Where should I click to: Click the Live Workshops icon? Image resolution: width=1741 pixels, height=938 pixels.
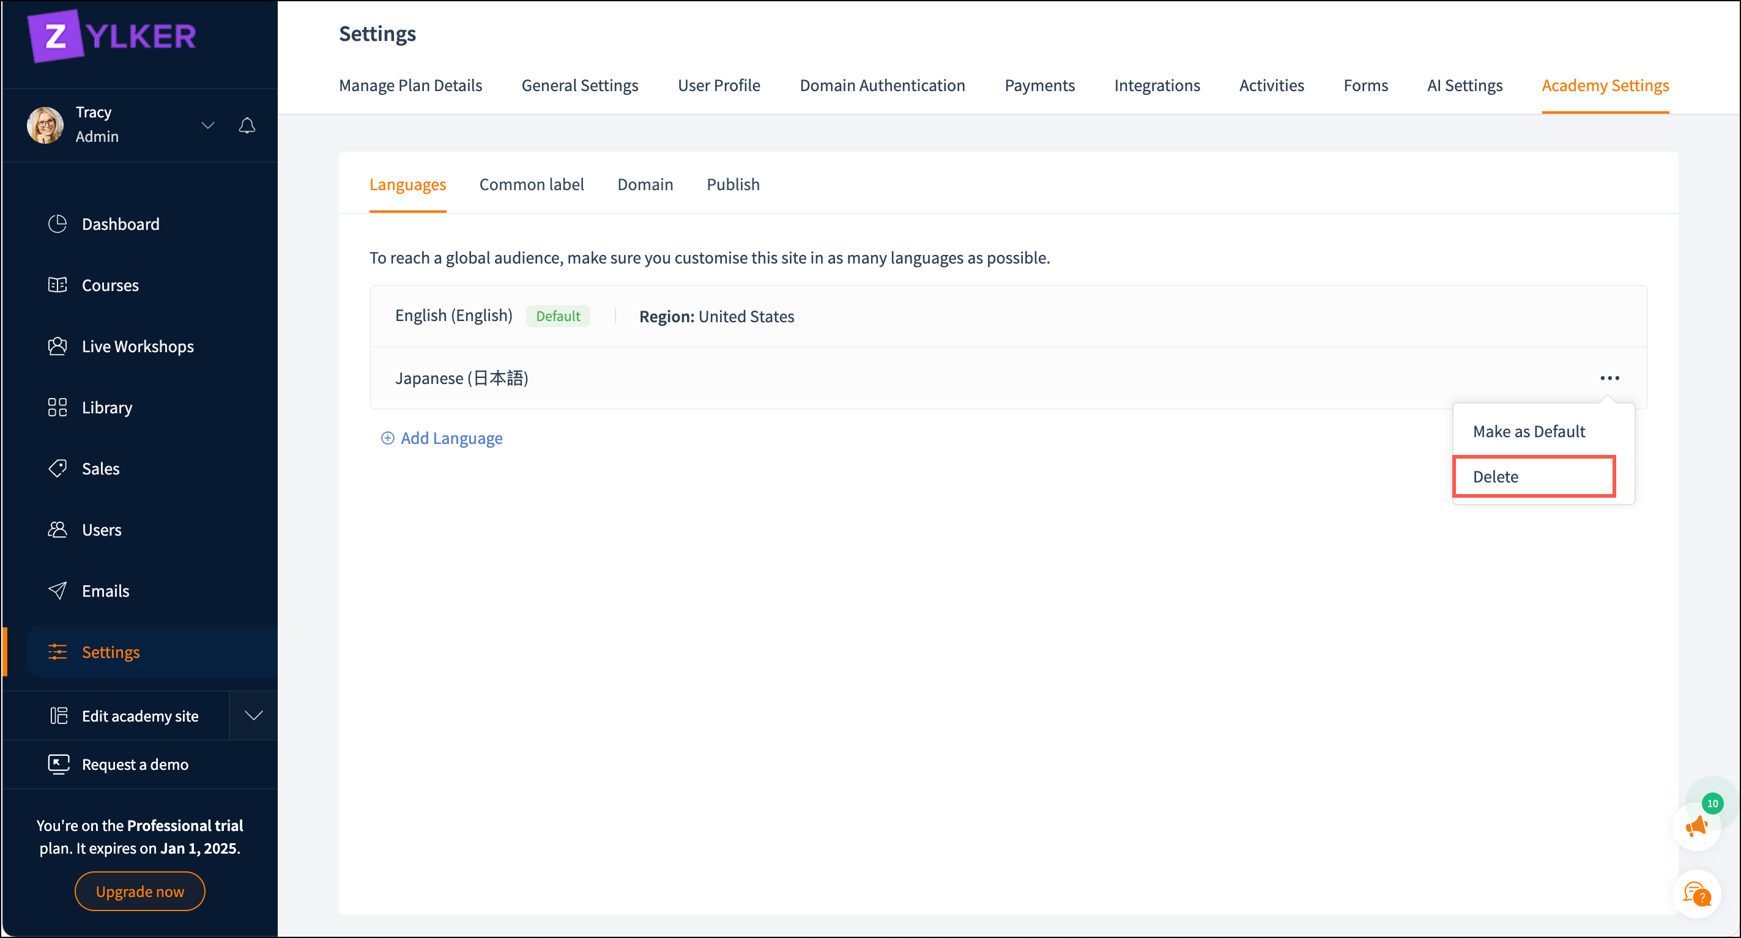[x=58, y=346]
